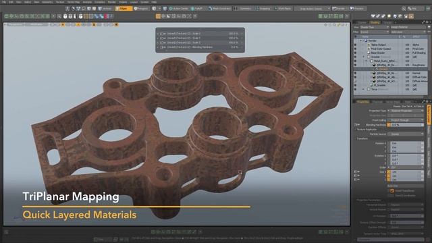Image resolution: width=432 pixels, height=243 pixels.
Task: Toggle the Use World Transform checkbox
Action: click(392, 190)
